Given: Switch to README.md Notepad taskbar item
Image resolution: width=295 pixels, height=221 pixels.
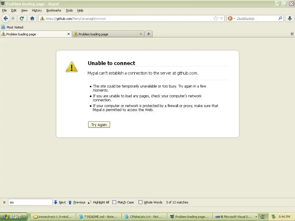Looking at the screenshot, I should pos(99,217).
